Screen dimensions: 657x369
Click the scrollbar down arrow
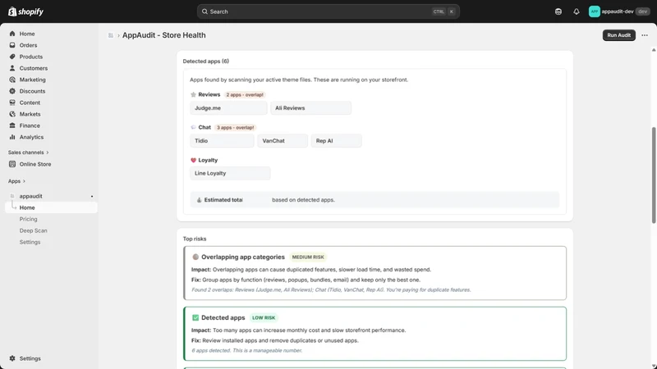(x=654, y=366)
